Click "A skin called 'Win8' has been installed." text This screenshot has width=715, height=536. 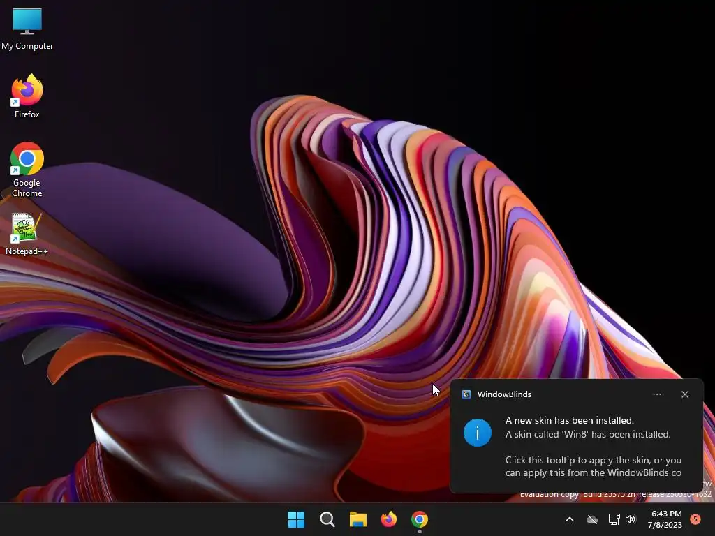click(x=588, y=434)
